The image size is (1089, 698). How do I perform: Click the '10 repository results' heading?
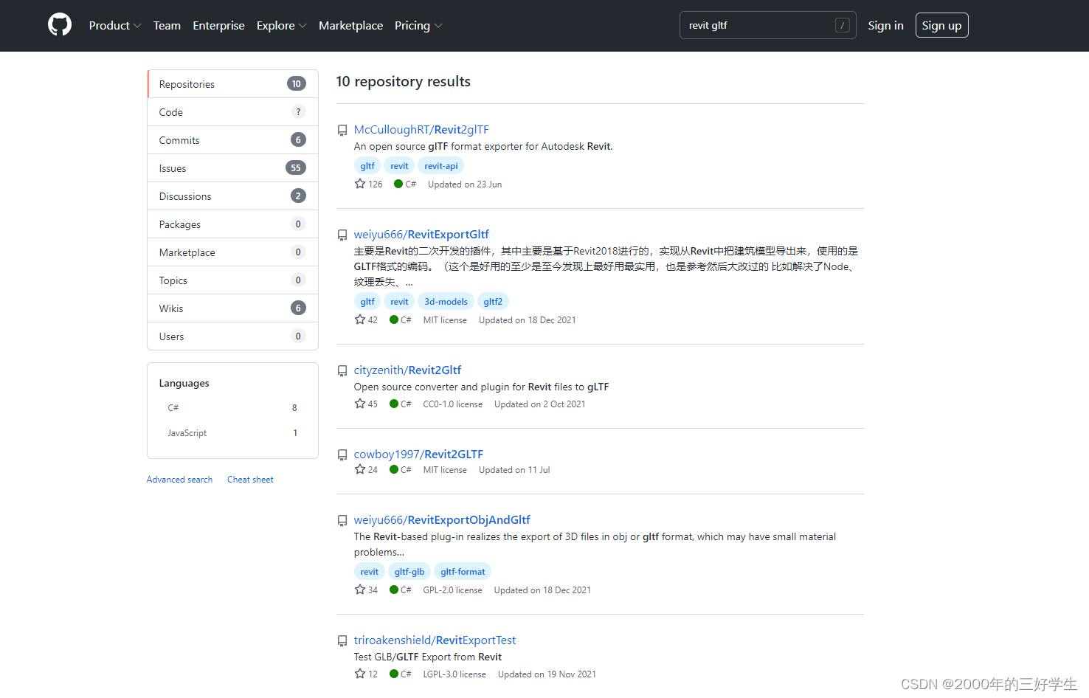(x=403, y=82)
